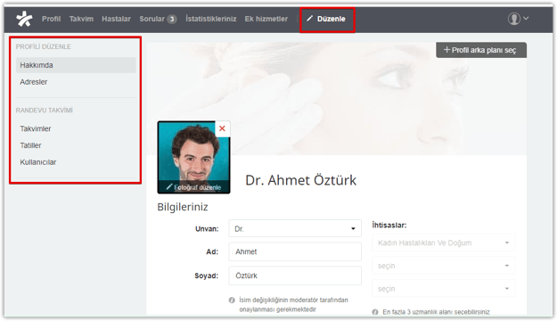Image resolution: width=557 pixels, height=321 pixels.
Task: Open the Profil menu item
Action: click(51, 19)
